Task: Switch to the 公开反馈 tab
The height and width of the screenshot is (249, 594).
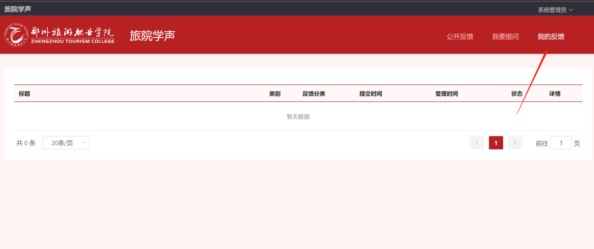Action: [x=460, y=37]
